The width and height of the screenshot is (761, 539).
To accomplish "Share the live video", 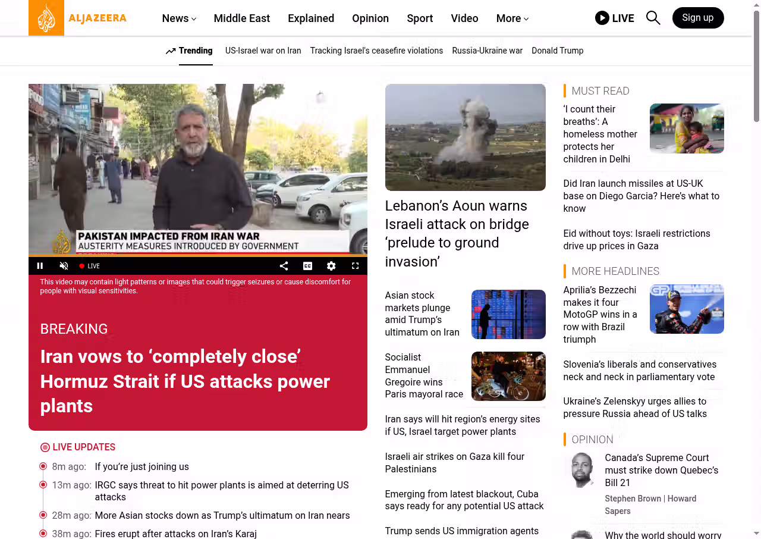I will pos(284,266).
